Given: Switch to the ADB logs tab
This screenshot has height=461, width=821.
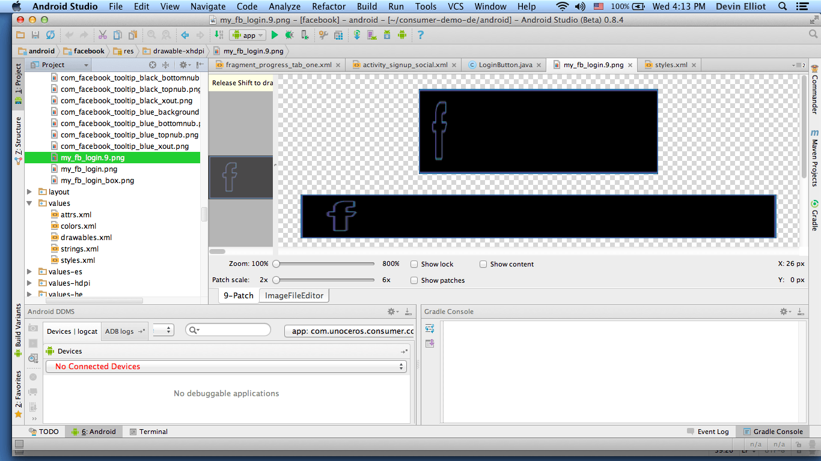Looking at the screenshot, I should click(x=124, y=331).
